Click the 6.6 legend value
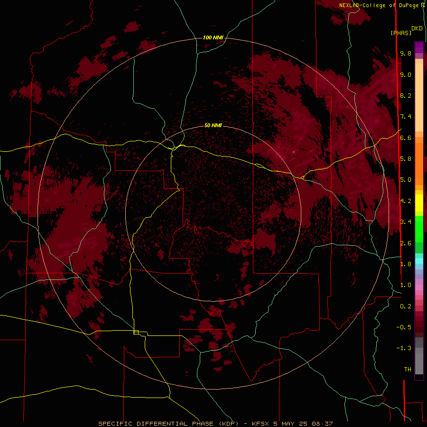The width and height of the screenshot is (427, 427). pyautogui.click(x=406, y=138)
